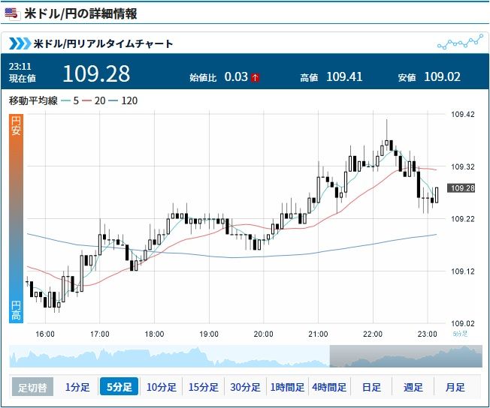Screen dimensions: 490x408
Task: Click the 19:00 time axis label
Action: pyautogui.click(x=209, y=334)
